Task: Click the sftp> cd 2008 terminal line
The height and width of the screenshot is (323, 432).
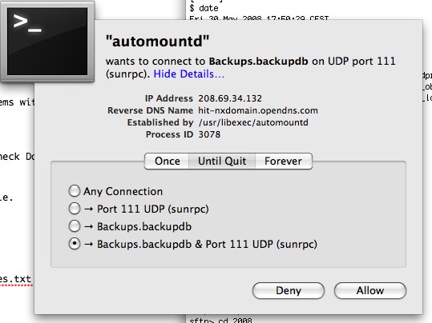Action: tap(220, 320)
